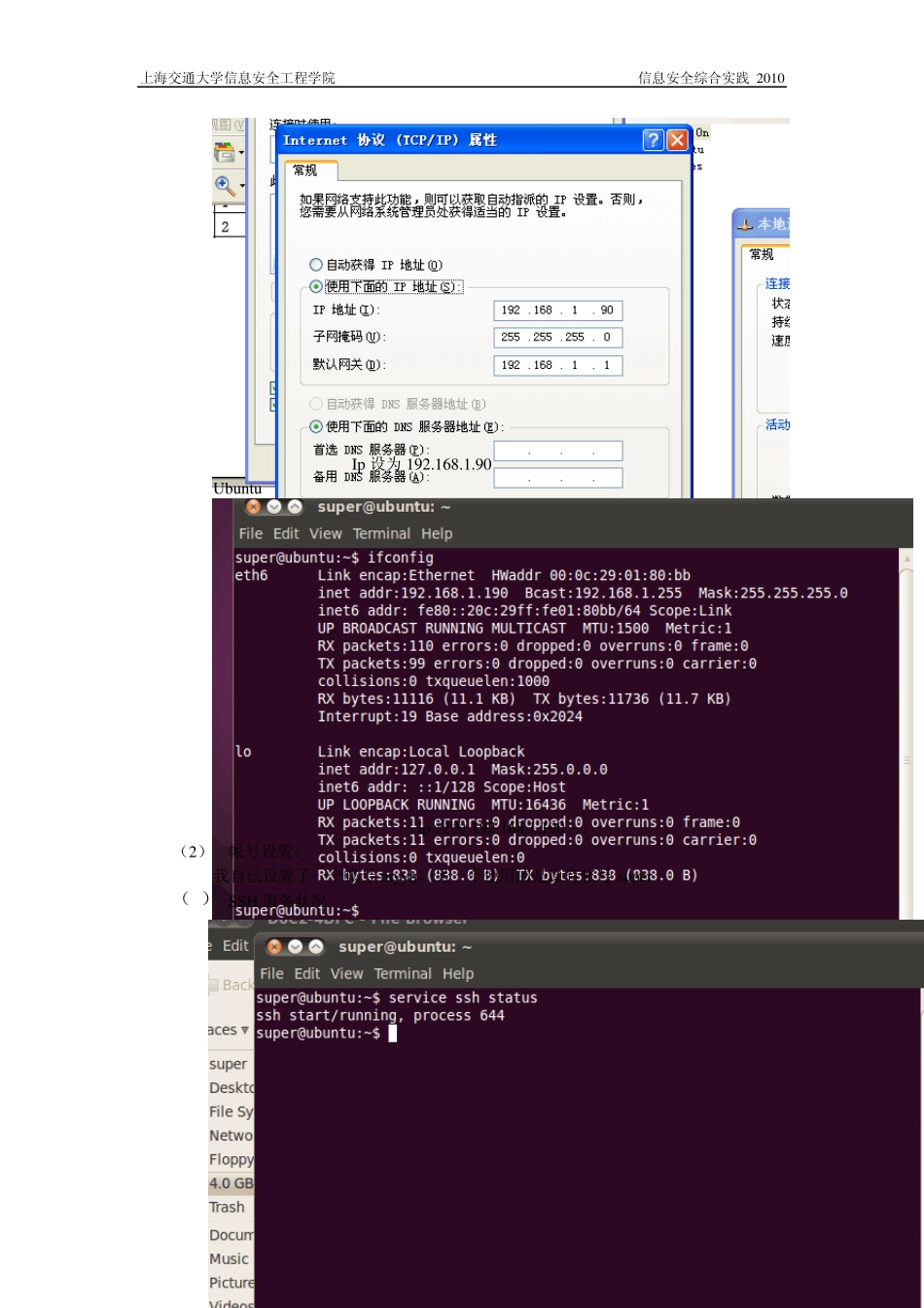Select 4.0 GB volume in File Browser sidebar
The height and width of the screenshot is (1308, 924).
click(x=231, y=1183)
